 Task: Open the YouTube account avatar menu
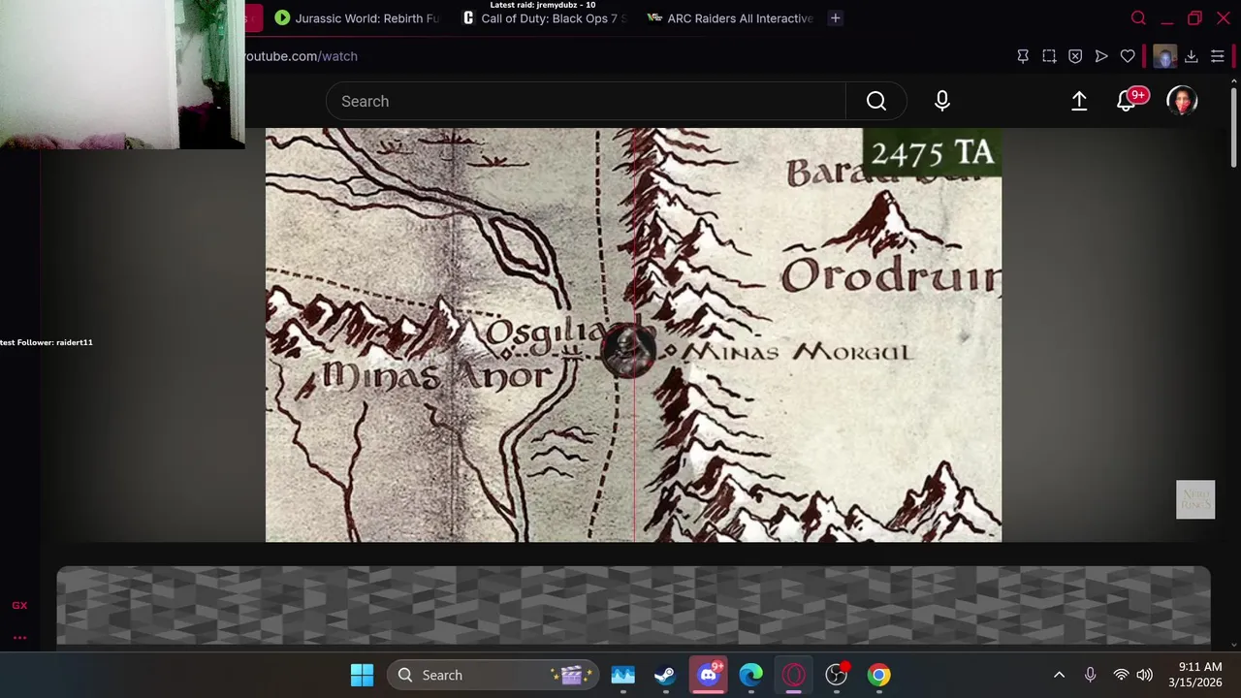pyautogui.click(x=1182, y=101)
